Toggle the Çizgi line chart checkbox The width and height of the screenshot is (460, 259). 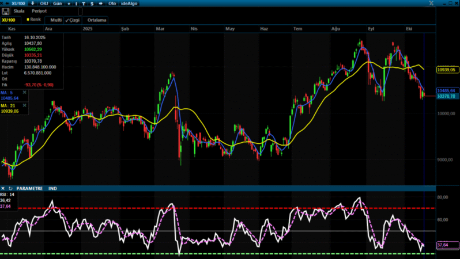pos(72,20)
